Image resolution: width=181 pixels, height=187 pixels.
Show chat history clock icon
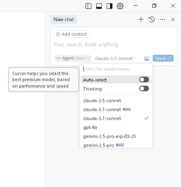coord(152,19)
